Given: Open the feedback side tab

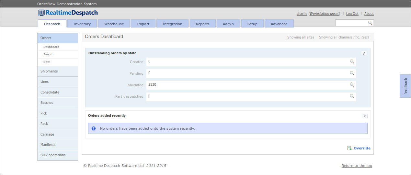Looking at the screenshot, I should click(x=405, y=86).
